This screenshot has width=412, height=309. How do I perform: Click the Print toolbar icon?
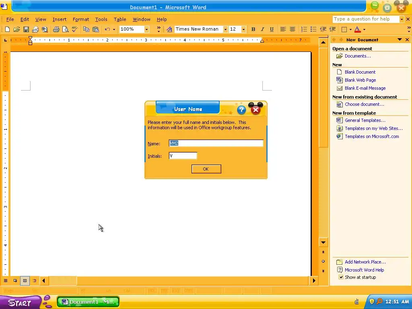tap(56, 29)
